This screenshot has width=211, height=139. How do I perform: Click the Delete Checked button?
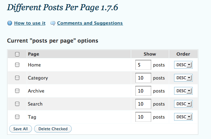[53, 129]
